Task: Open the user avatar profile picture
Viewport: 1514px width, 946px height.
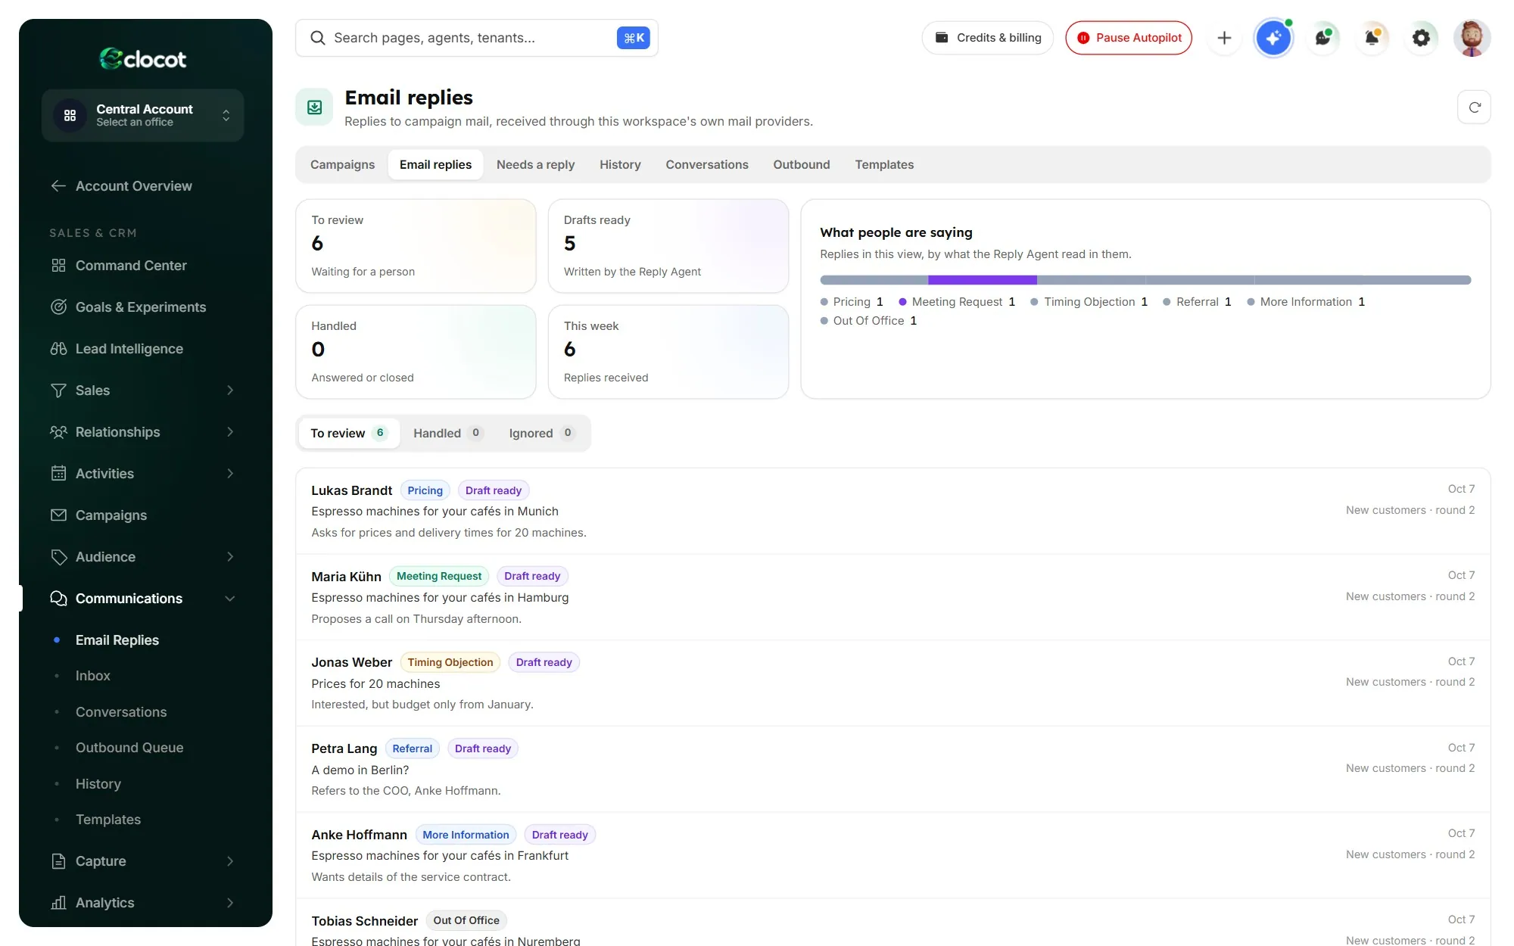Action: [1472, 38]
